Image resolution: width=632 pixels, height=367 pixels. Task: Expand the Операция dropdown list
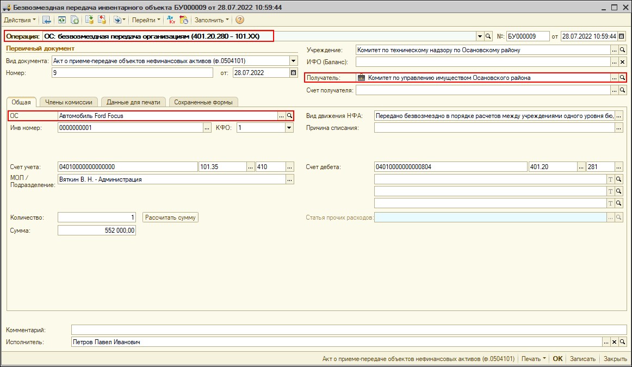(x=480, y=36)
